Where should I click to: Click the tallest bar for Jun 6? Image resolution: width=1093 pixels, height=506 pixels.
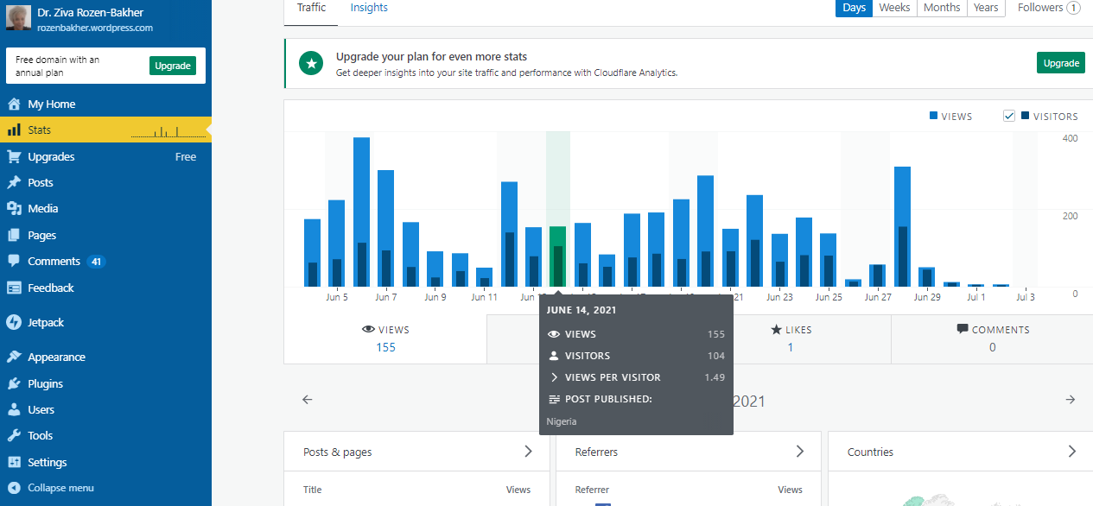click(x=361, y=212)
